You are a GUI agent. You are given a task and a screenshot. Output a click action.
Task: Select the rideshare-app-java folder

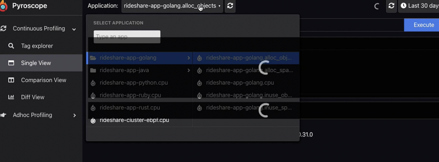(140, 70)
